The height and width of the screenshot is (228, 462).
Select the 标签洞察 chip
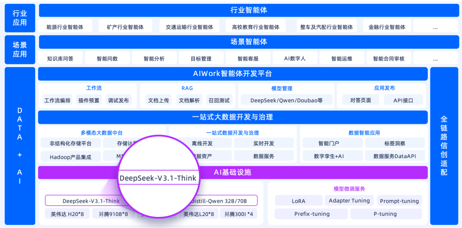(395, 143)
